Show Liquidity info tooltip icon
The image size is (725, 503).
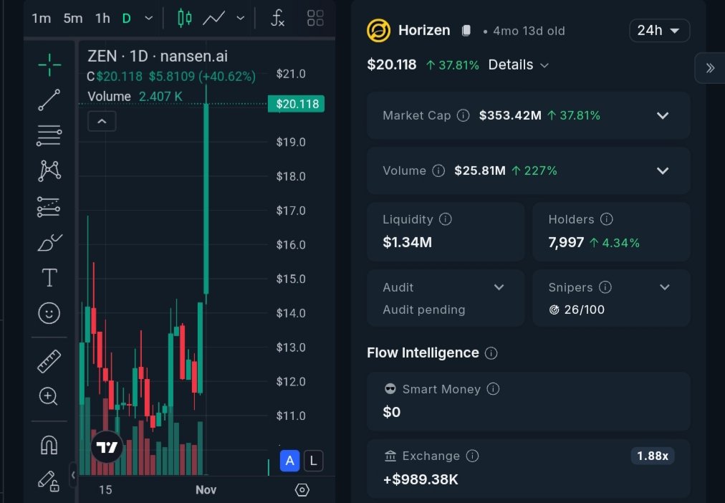[446, 219]
